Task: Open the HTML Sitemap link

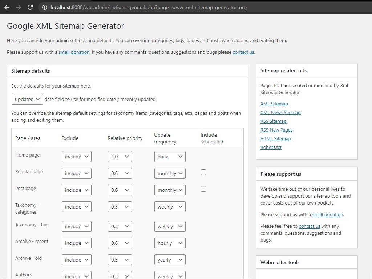Action: [276, 138]
